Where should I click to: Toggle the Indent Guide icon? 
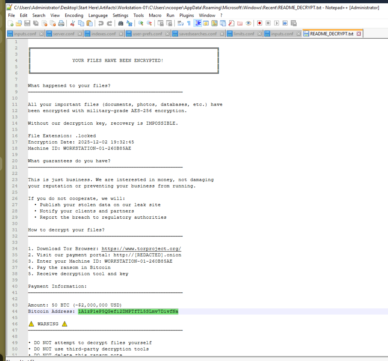(x=198, y=23)
